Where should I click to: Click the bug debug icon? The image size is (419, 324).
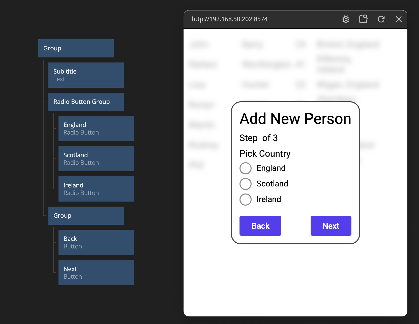coord(346,19)
